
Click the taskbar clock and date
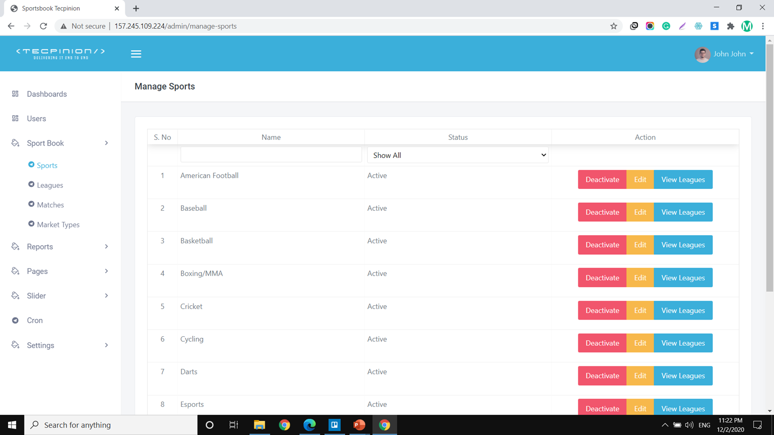click(730, 425)
